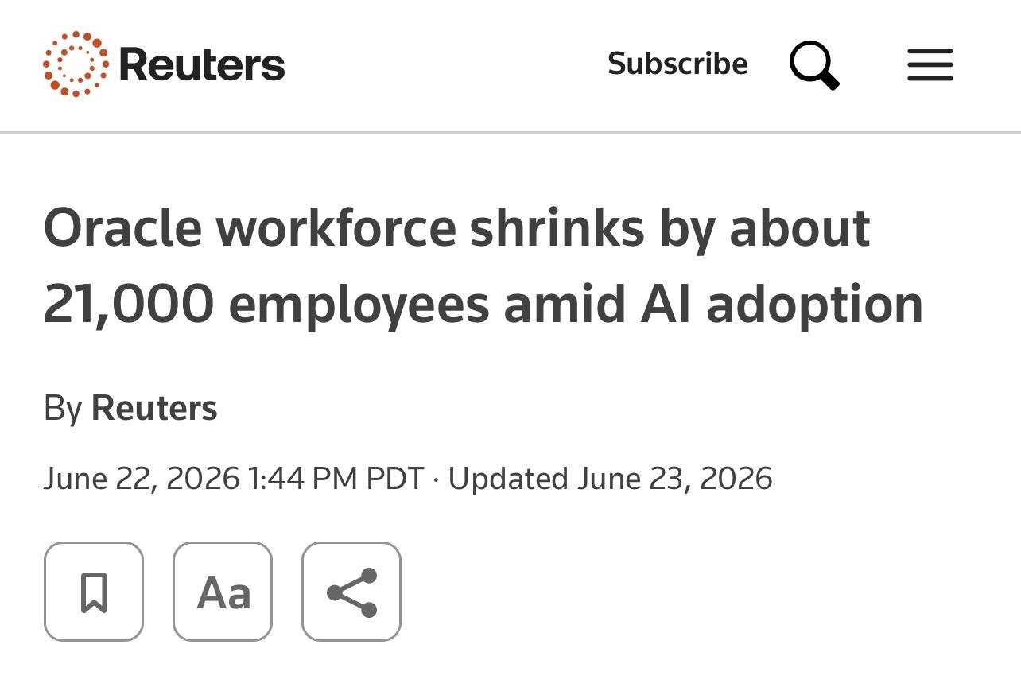Open the Aa text size options
The height and width of the screenshot is (691, 1021).
pyautogui.click(x=223, y=592)
